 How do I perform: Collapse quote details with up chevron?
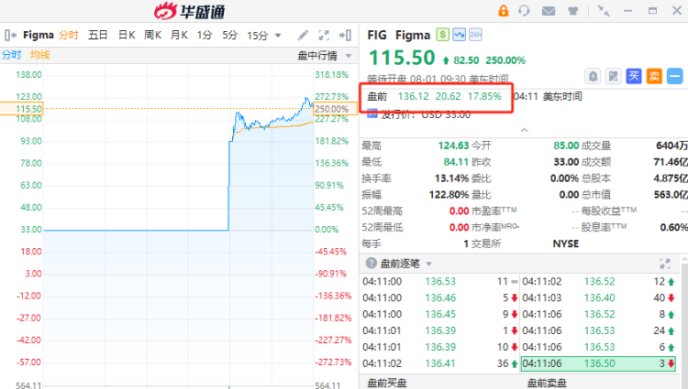tap(525, 130)
